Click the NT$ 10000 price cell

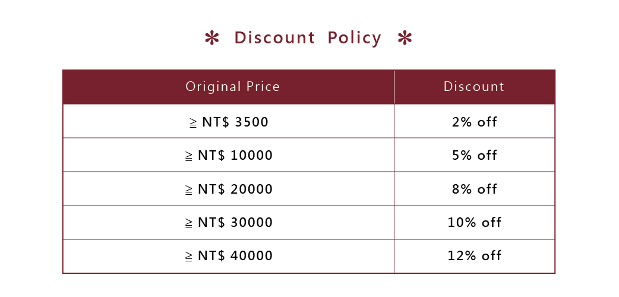pos(228,155)
